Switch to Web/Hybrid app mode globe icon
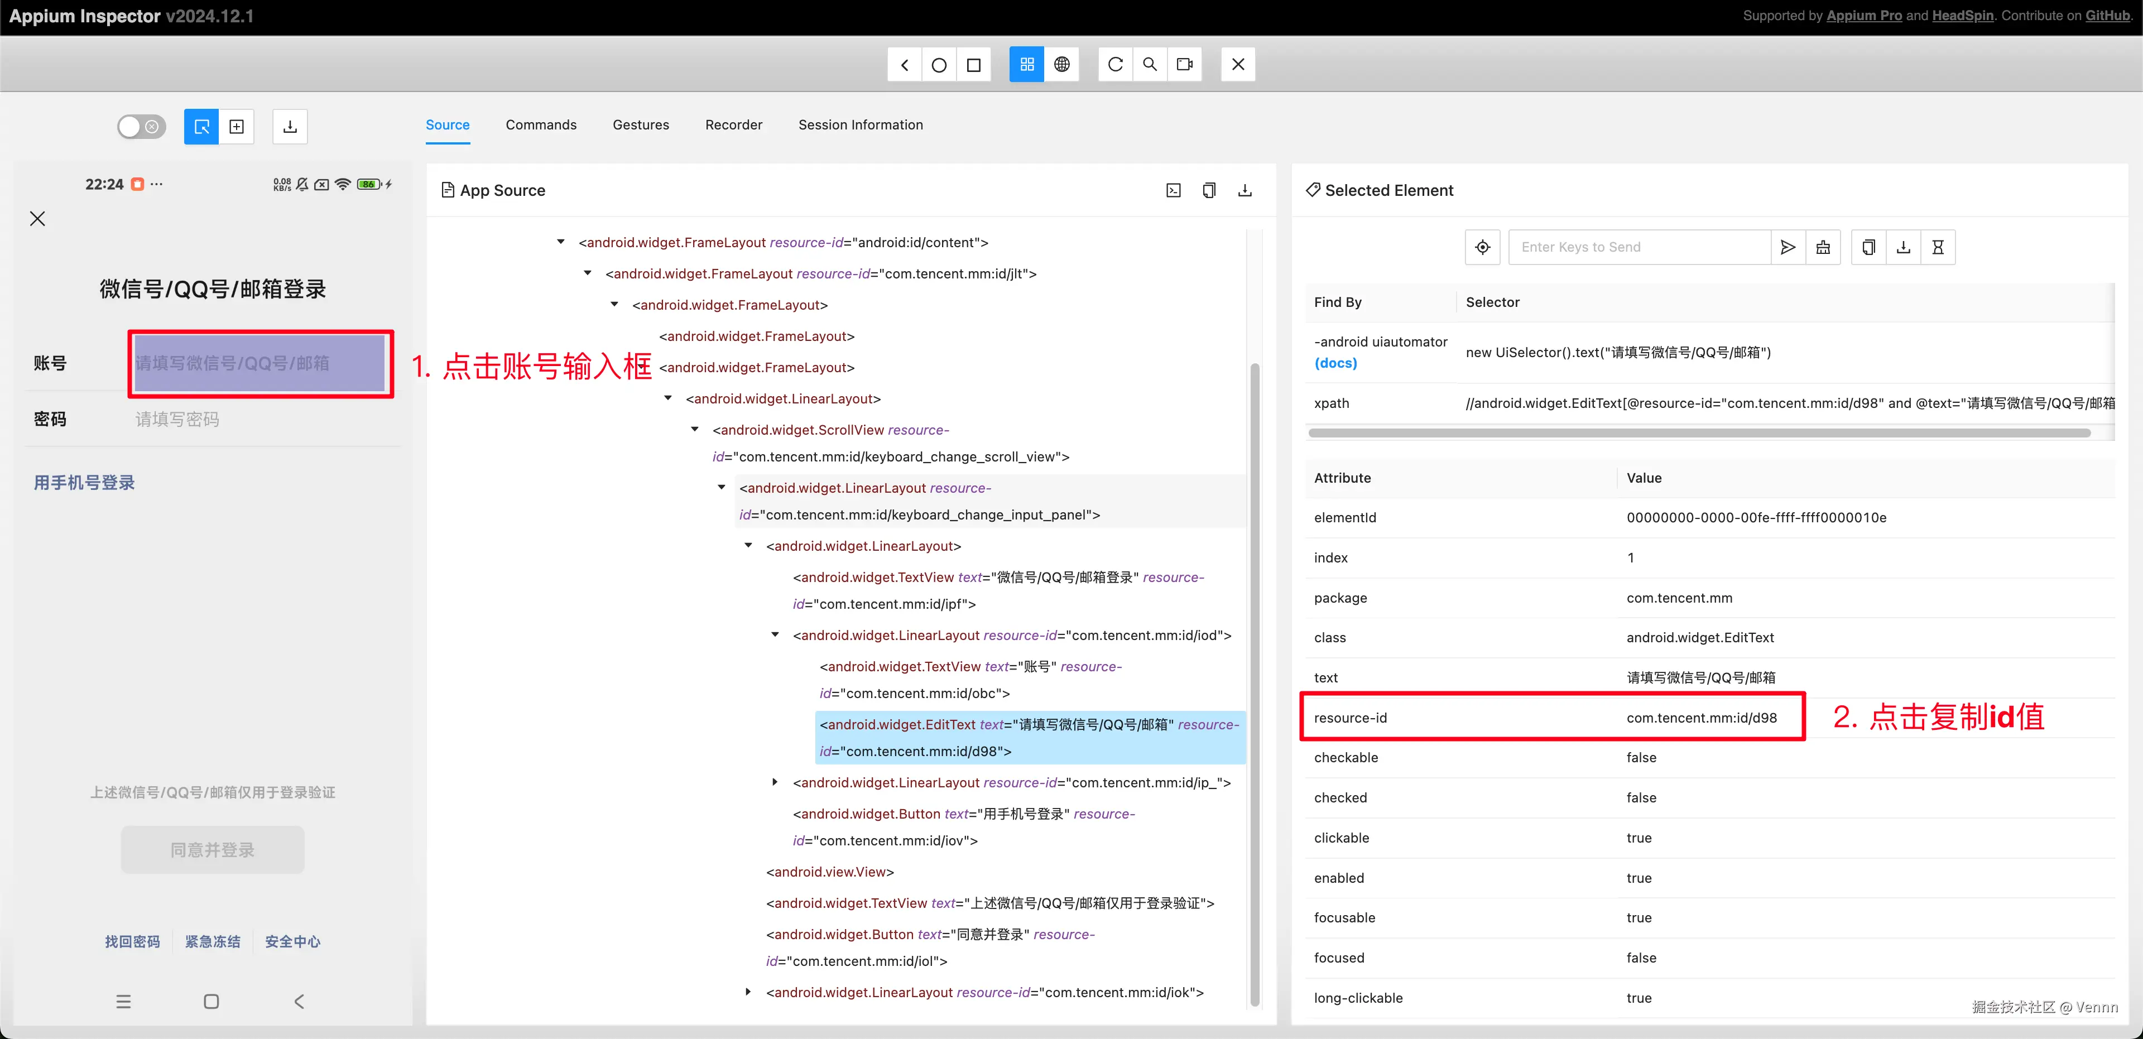This screenshot has height=1039, width=2143. click(1061, 64)
